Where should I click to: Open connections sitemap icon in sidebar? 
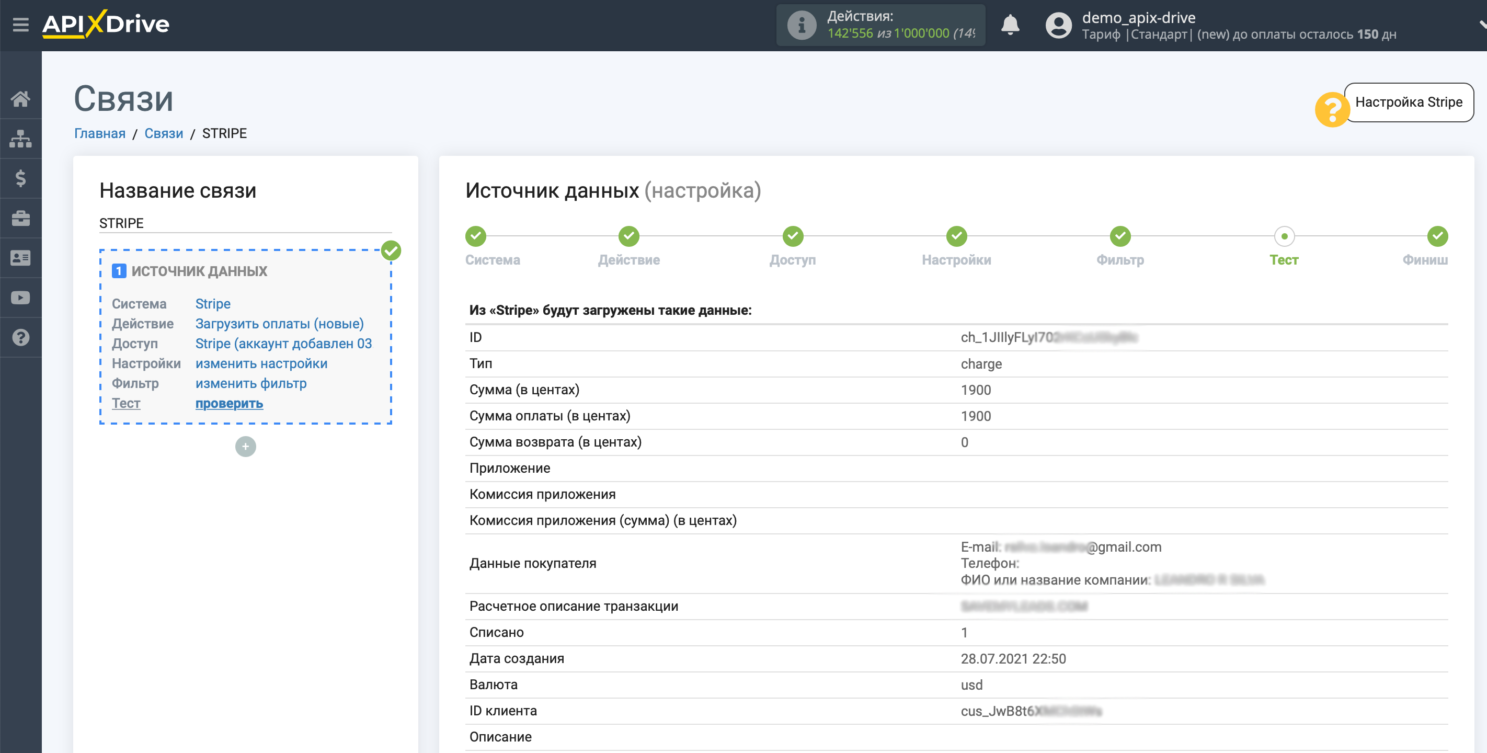pos(21,139)
